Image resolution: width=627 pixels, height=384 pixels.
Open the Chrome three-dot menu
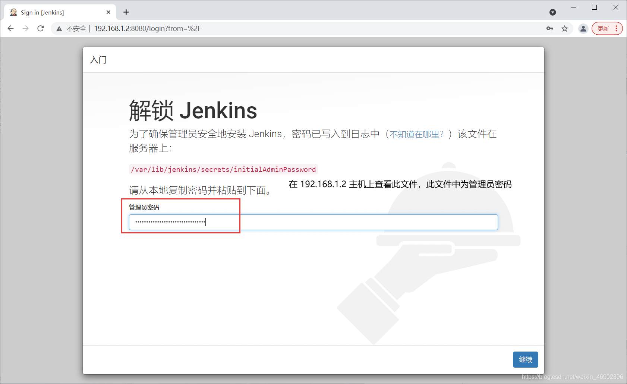pyautogui.click(x=617, y=28)
